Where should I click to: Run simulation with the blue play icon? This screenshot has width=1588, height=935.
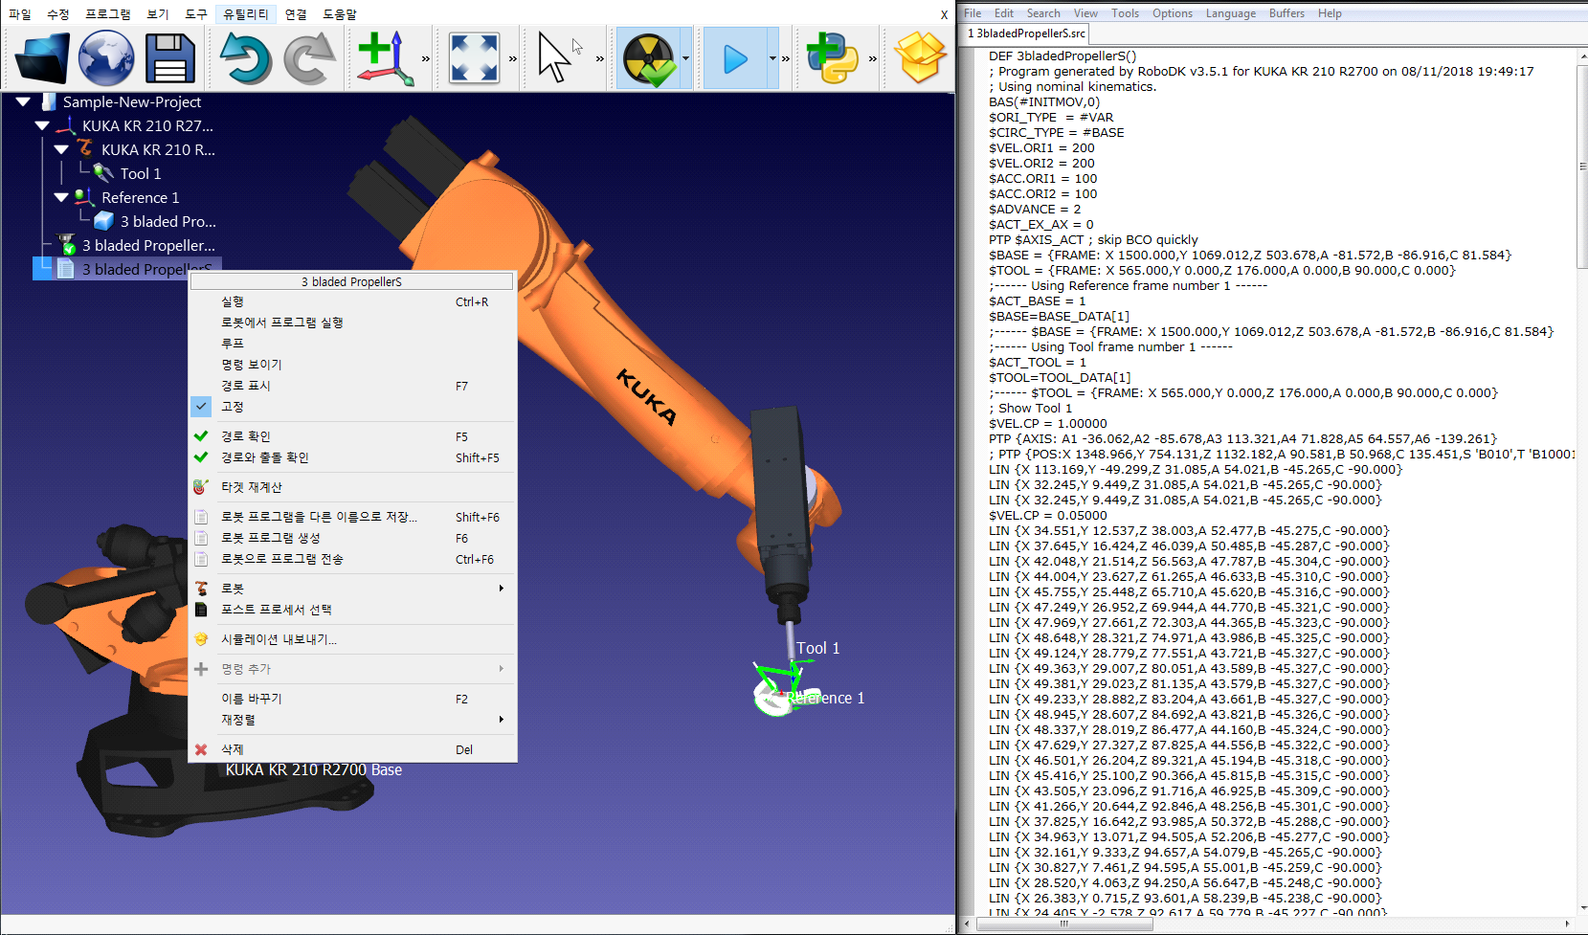[x=735, y=58]
